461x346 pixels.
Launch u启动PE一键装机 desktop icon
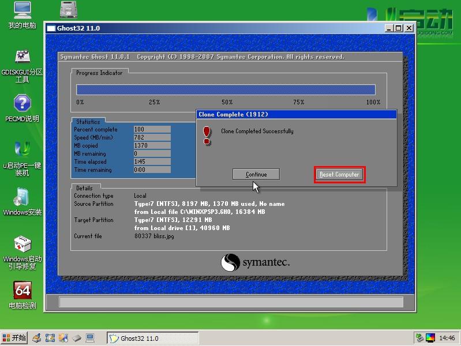point(22,150)
